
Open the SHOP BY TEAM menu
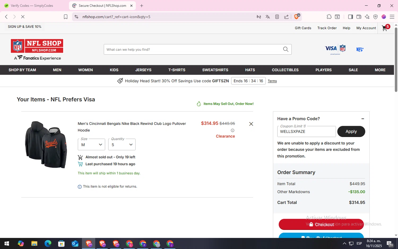coord(22,70)
